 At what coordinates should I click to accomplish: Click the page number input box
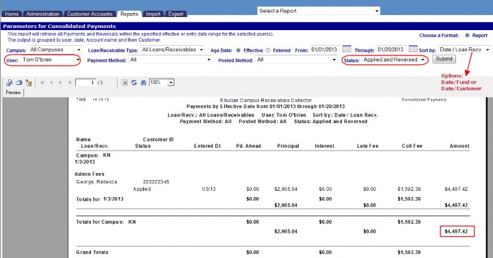point(85,82)
